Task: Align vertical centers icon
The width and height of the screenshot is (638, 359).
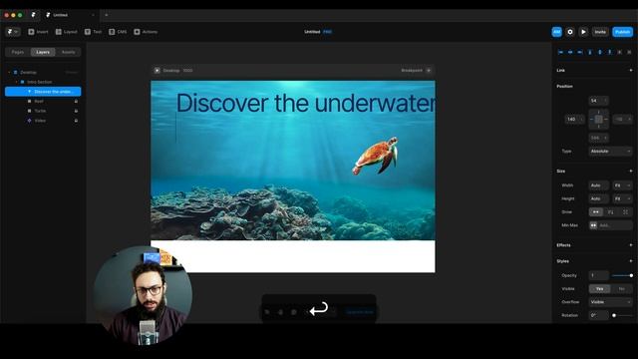Action: [600, 52]
